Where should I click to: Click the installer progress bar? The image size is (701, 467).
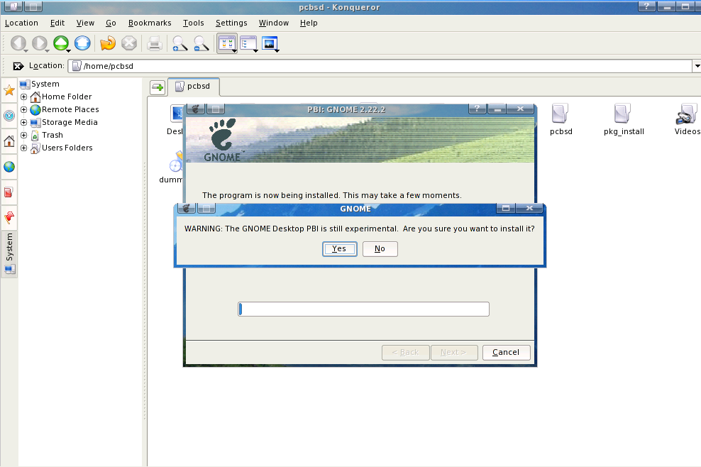pyautogui.click(x=363, y=309)
